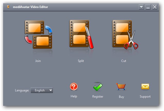Click the mediAvatar Video Editor title text
This screenshot has height=111, width=164.
pos(30,7)
